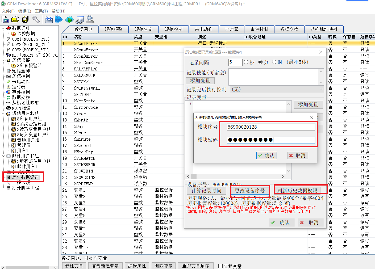Collapse 短信报警 tree node

click(x=3, y=60)
